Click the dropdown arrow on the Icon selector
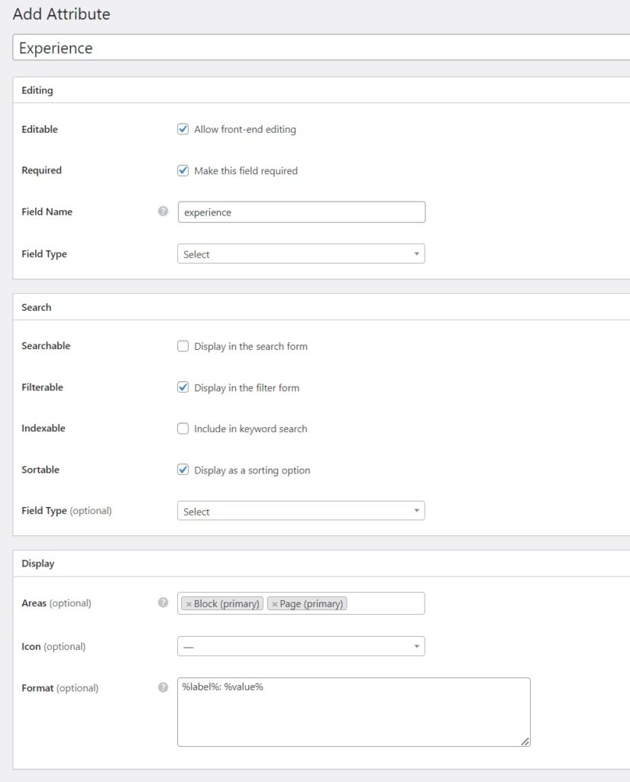630x782 pixels. tap(416, 645)
